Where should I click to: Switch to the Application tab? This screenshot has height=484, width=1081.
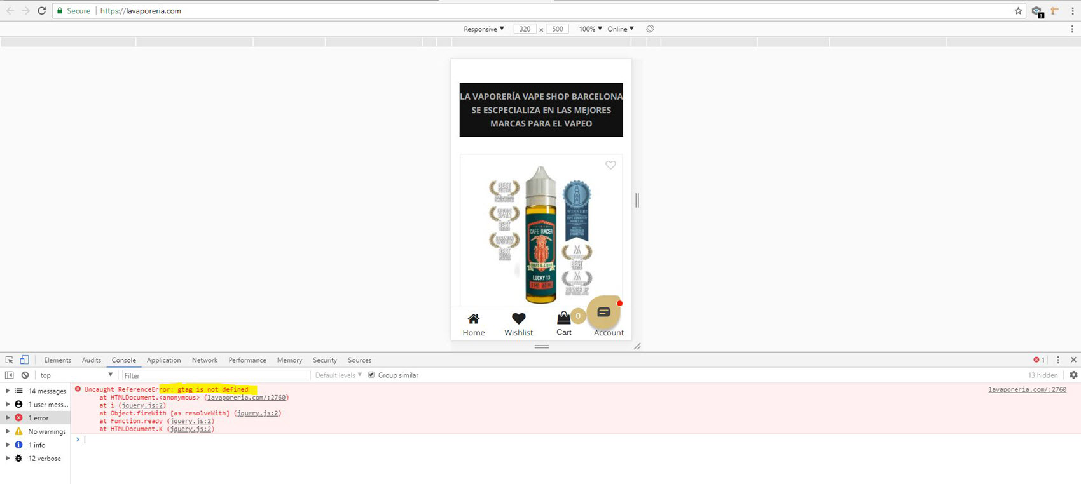[164, 360]
